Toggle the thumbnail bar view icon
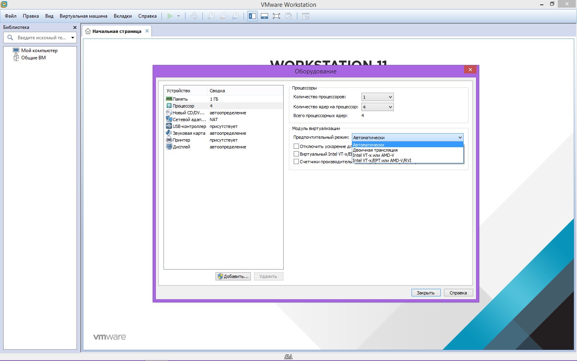 tap(264, 16)
